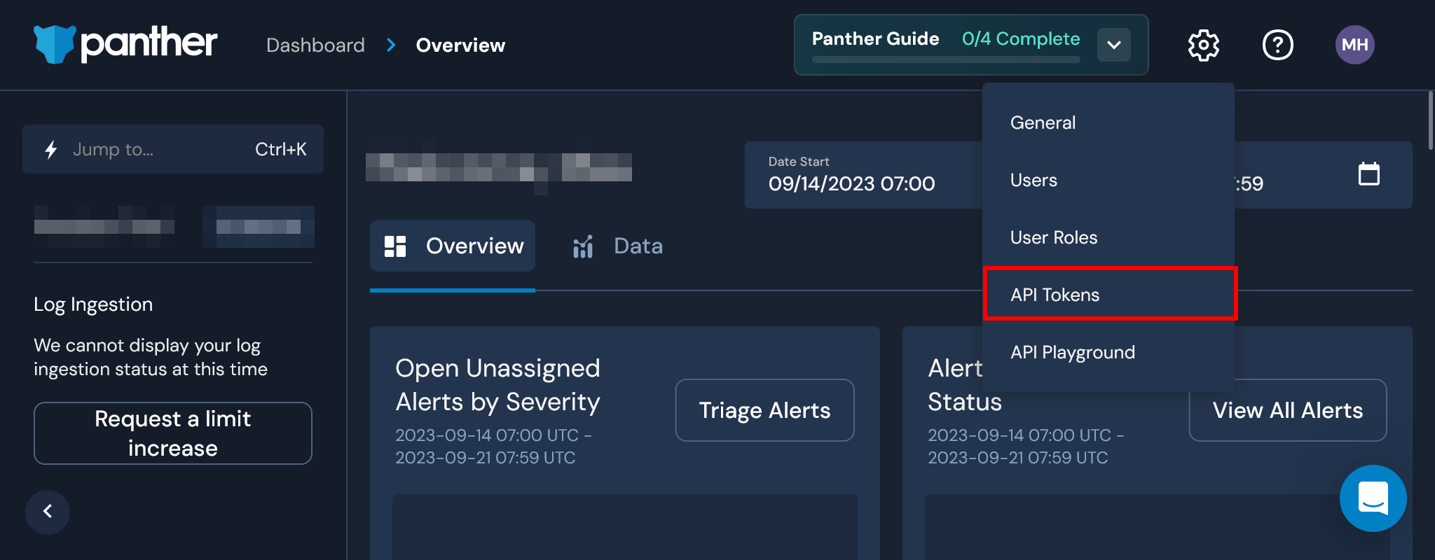The image size is (1435, 560).
Task: Go to the Dashboard breadcrumb link
Action: [315, 45]
